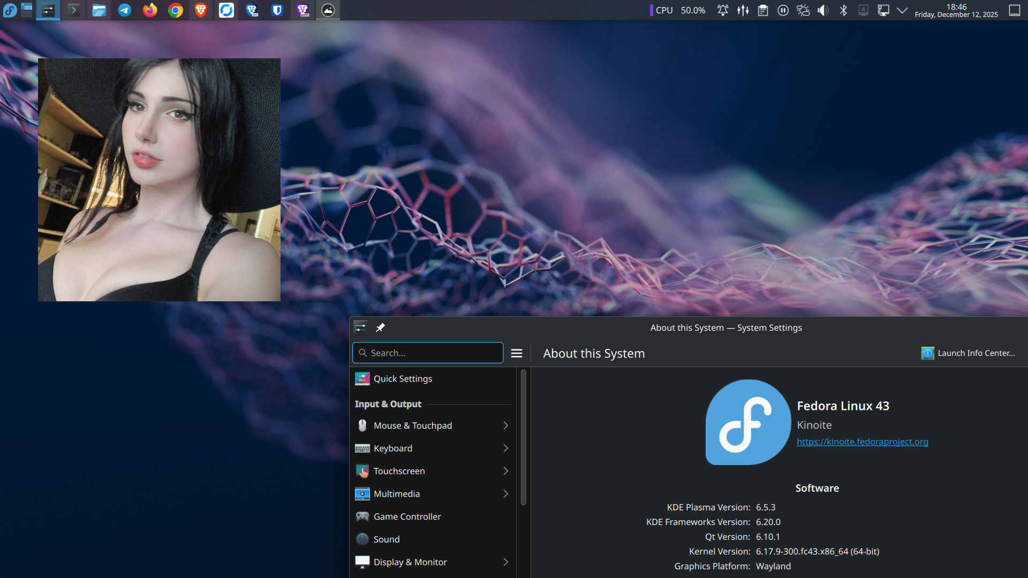Viewport: 1028px width, 578px height.
Task: Toggle the pin icon in titlebar
Action: click(x=380, y=328)
